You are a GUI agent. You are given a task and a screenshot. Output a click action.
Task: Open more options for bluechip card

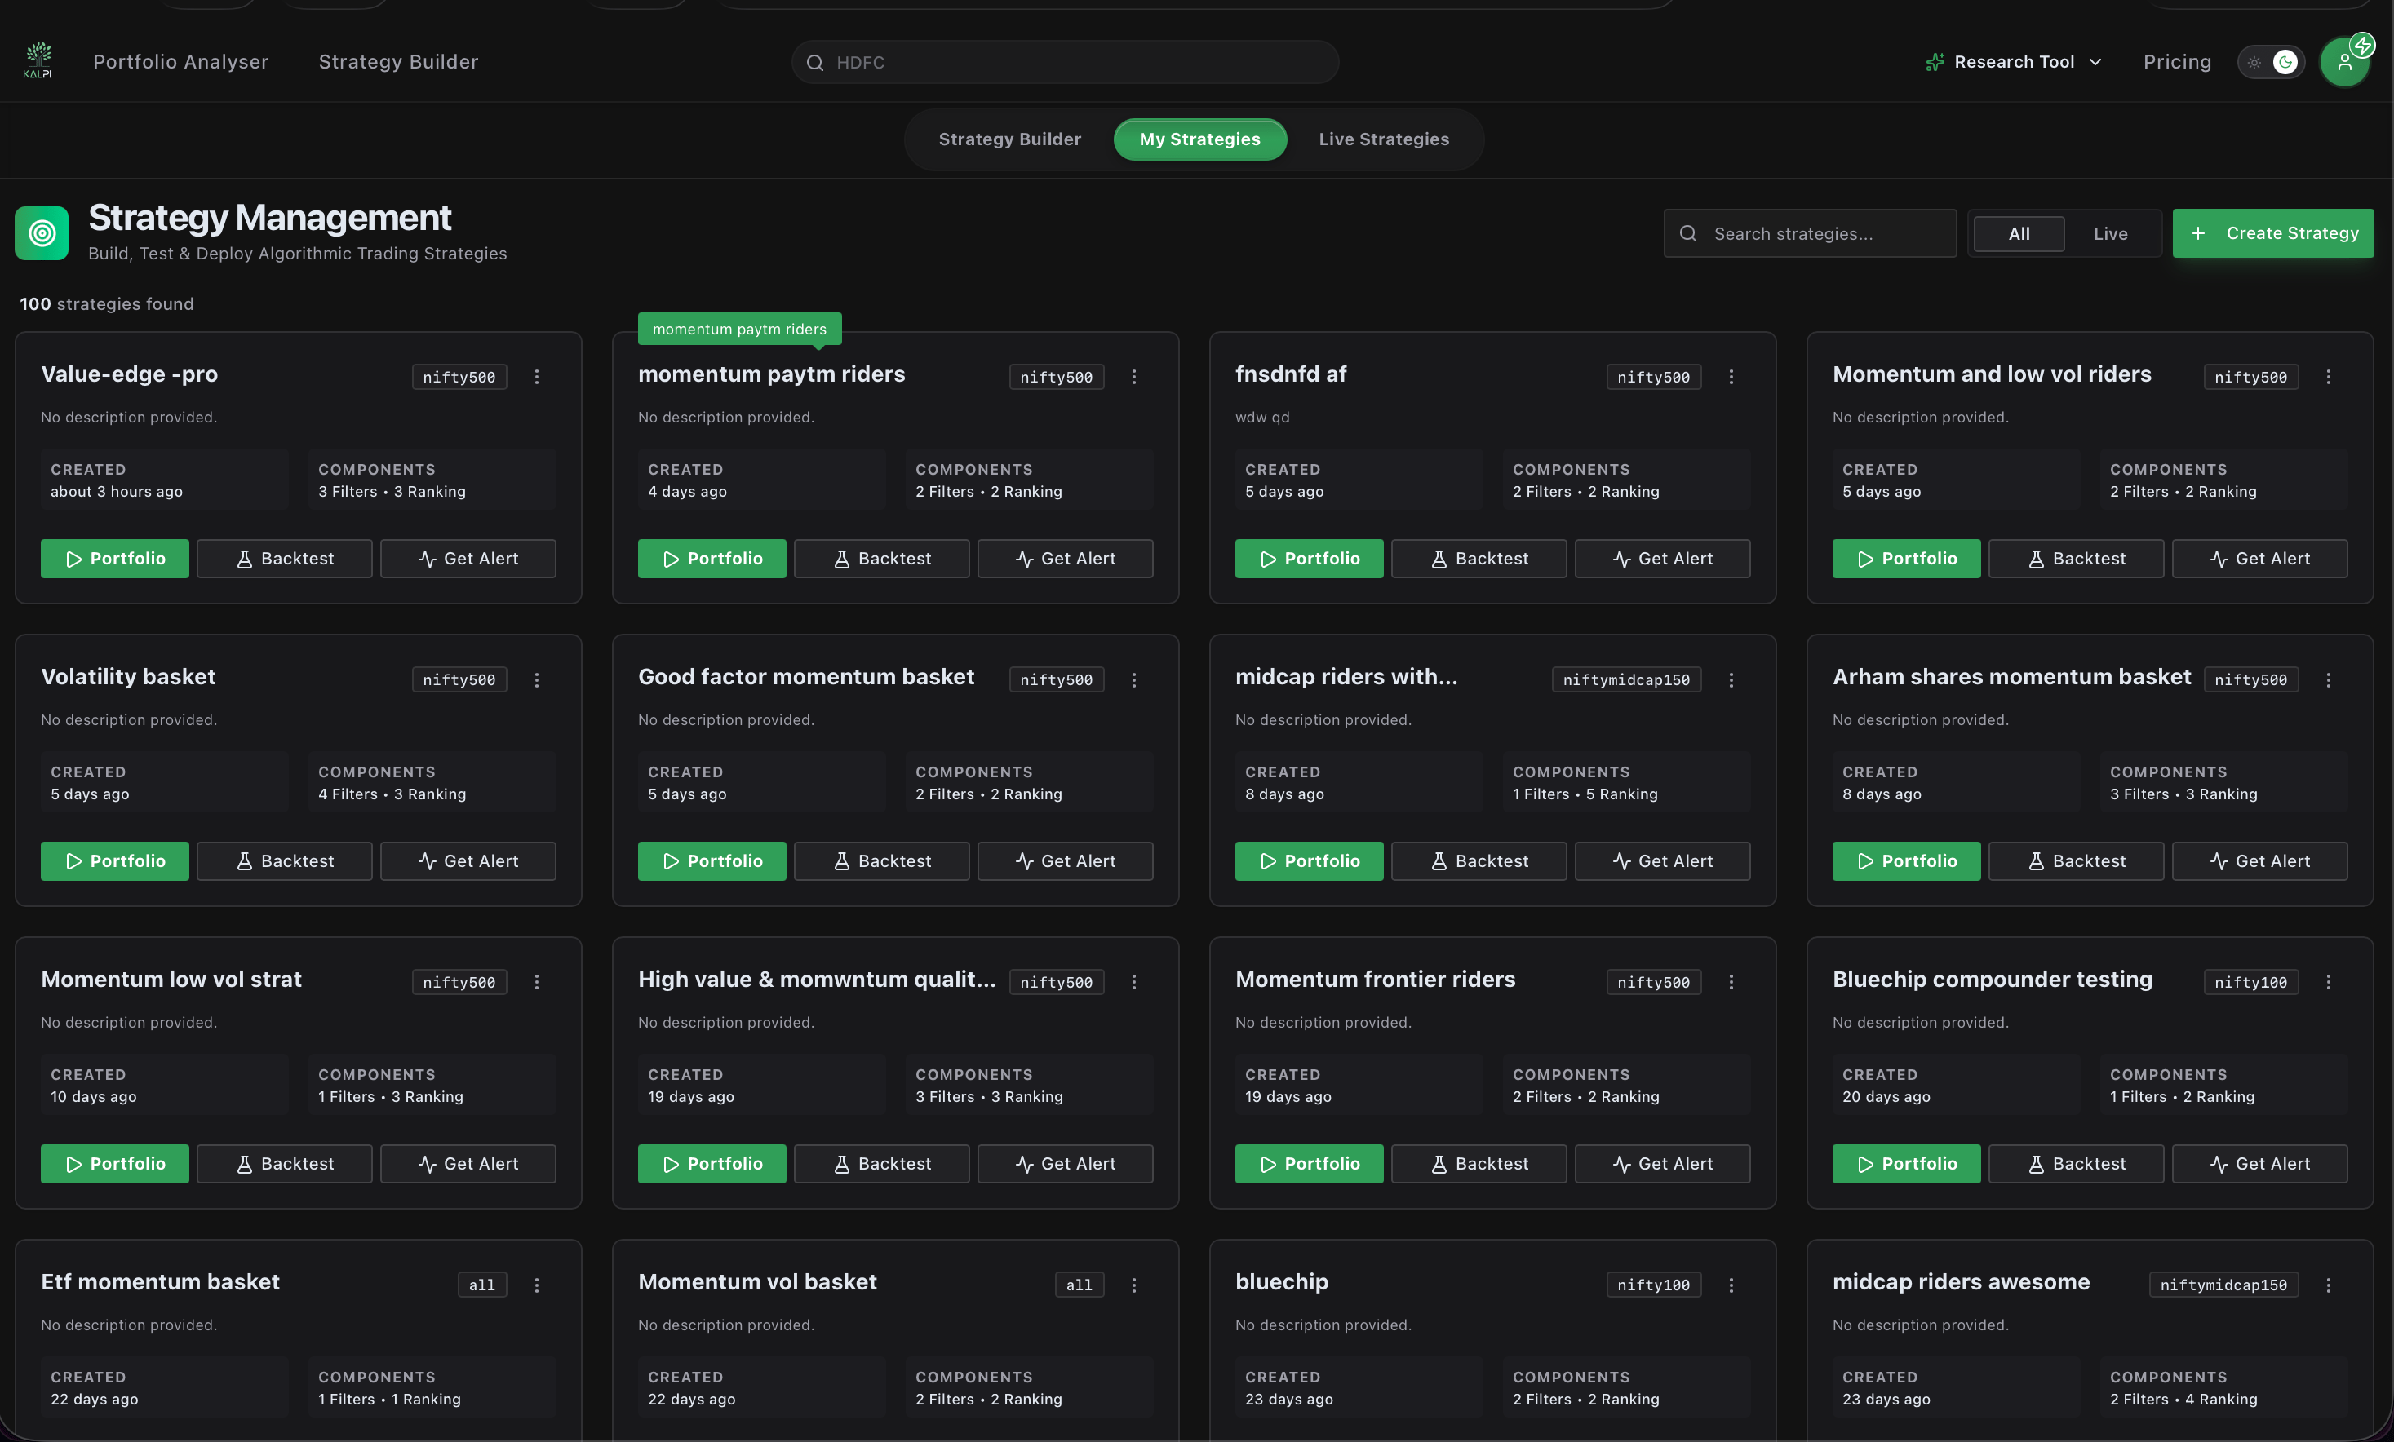tap(1731, 1285)
